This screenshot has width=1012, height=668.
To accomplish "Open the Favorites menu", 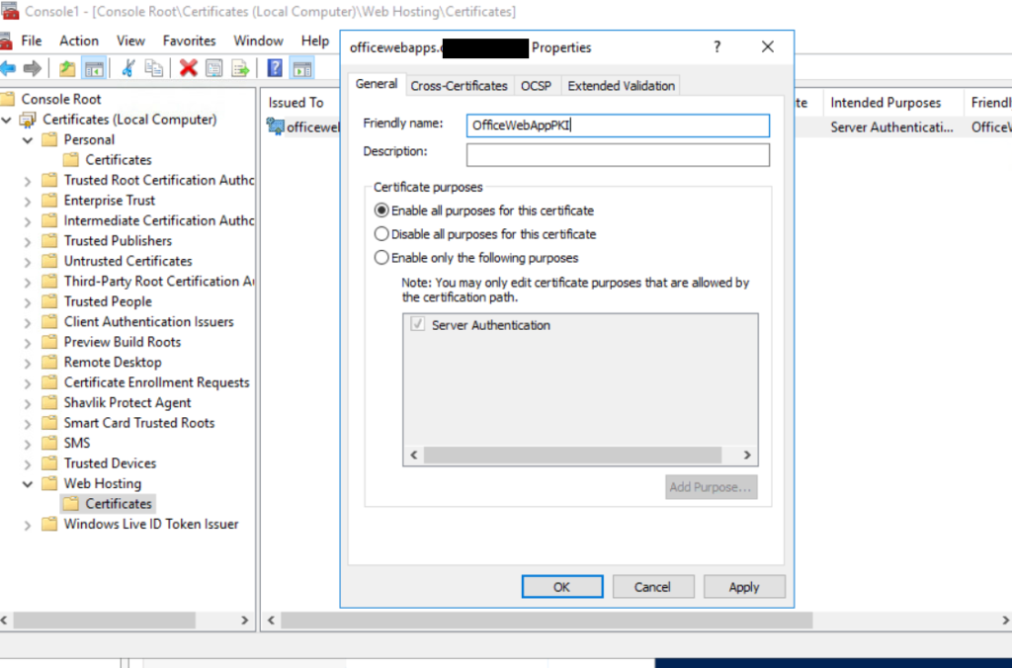I will 189,41.
